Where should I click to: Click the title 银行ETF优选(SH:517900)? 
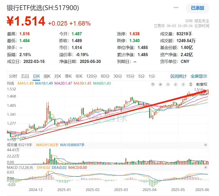pyautogui.click(x=43, y=8)
